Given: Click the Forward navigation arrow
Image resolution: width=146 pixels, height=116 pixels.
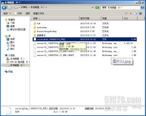Looking at the screenshot, I should point(9,7).
